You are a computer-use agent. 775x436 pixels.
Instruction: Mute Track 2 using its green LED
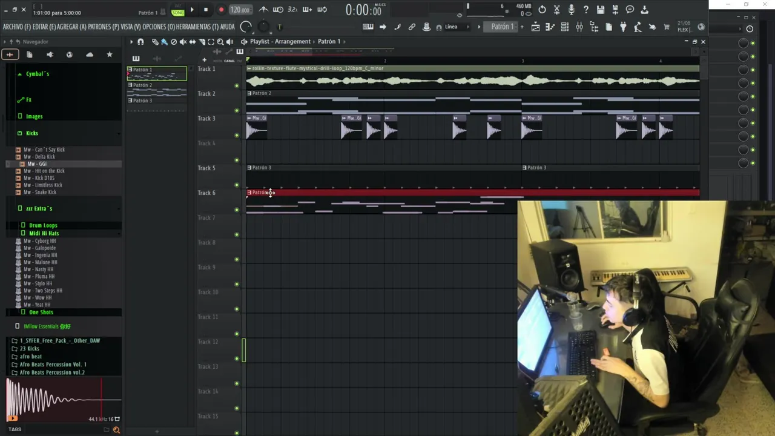(237, 110)
